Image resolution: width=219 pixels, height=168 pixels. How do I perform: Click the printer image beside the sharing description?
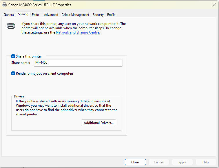coord(11,26)
